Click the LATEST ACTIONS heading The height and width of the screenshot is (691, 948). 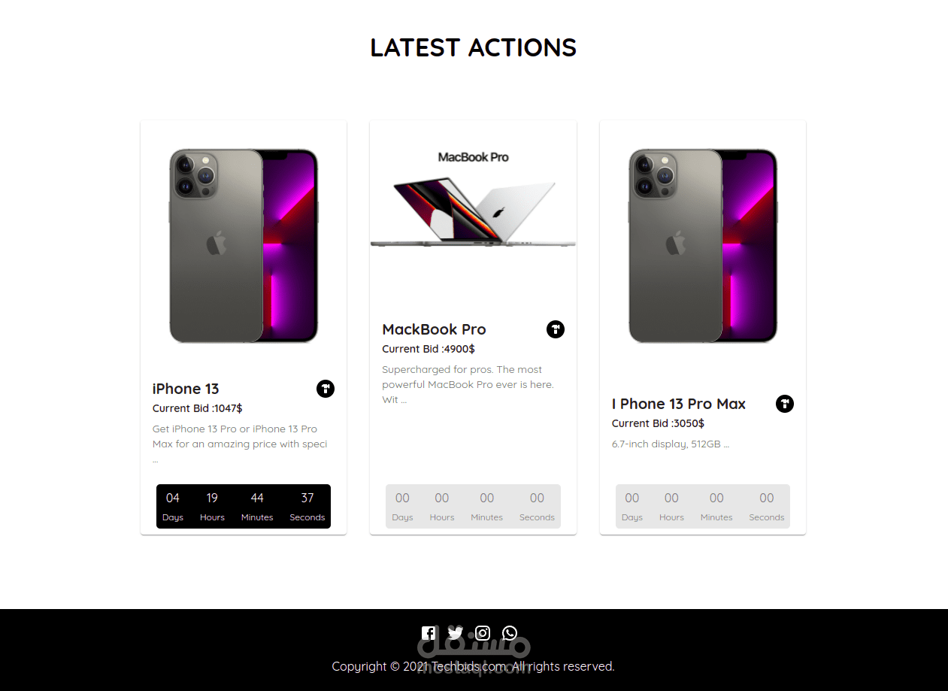(474, 47)
